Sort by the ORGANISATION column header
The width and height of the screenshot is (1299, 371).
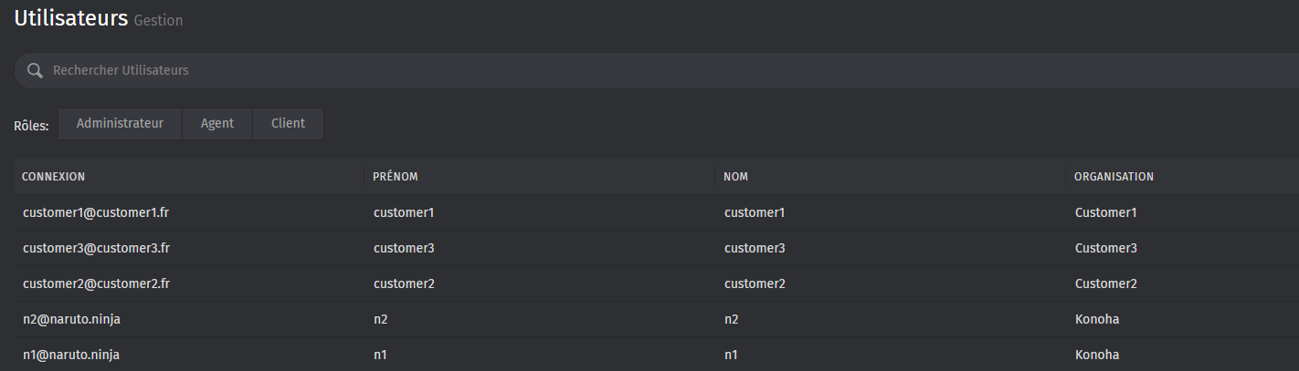pos(1114,177)
